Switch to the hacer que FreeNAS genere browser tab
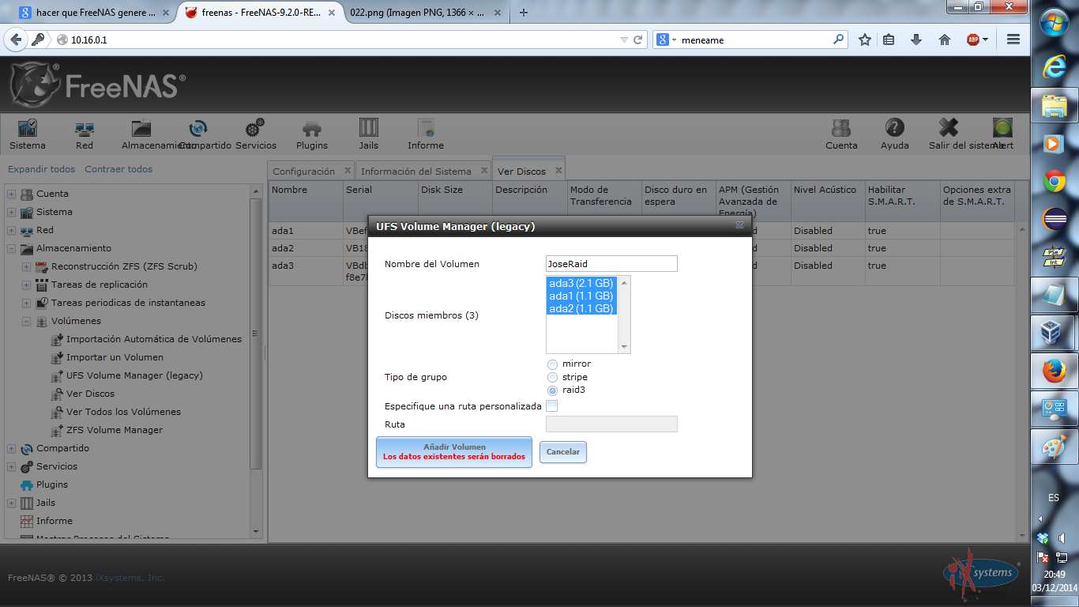 tap(93, 13)
